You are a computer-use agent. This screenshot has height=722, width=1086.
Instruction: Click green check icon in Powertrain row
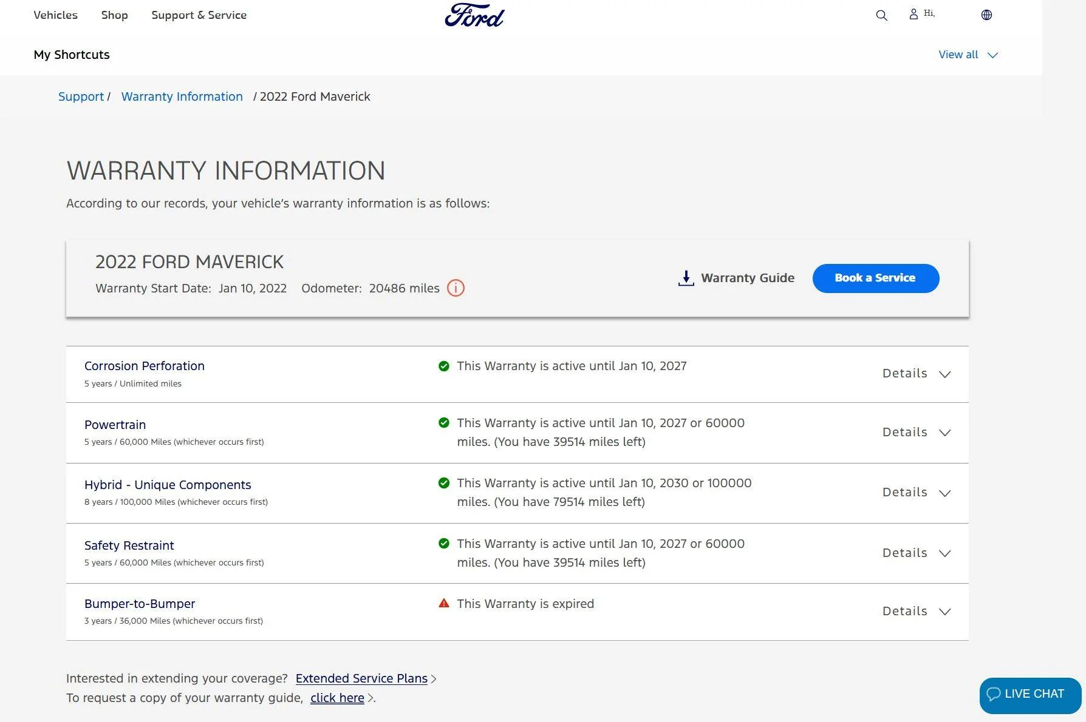click(444, 423)
